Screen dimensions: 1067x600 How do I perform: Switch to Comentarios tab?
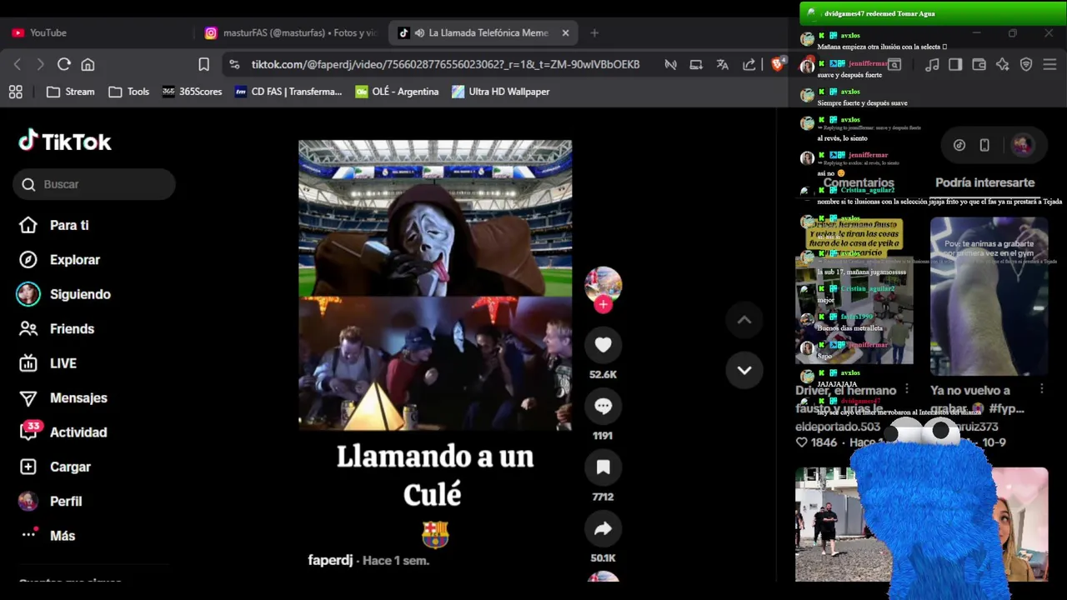pyautogui.click(x=859, y=182)
